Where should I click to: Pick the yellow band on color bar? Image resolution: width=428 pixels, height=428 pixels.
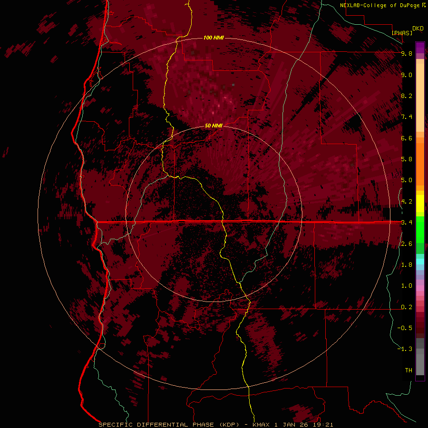[x=420, y=204]
